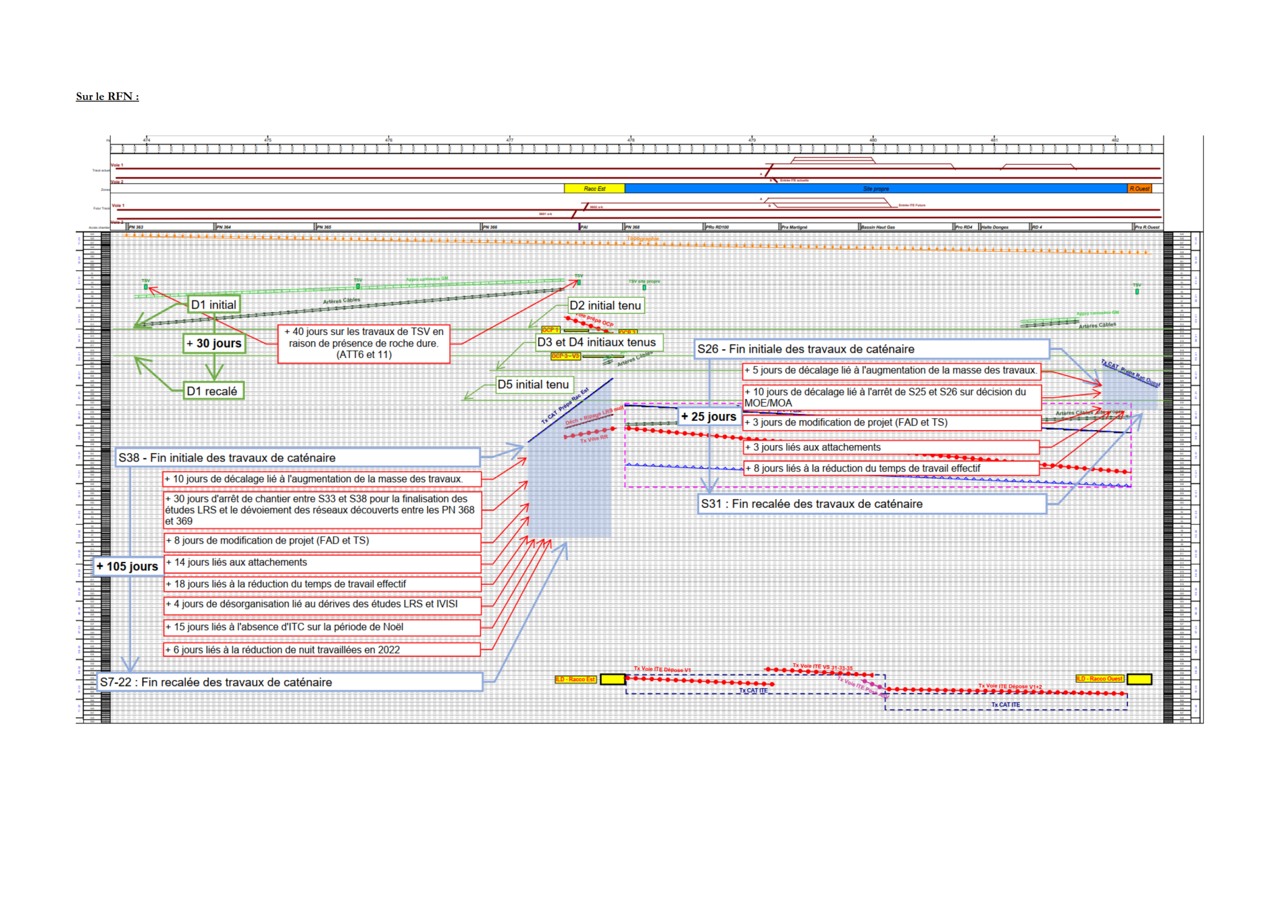Click the '+ 40 jours' TSV roche dure note
The height and width of the screenshot is (905, 1280).
point(363,343)
